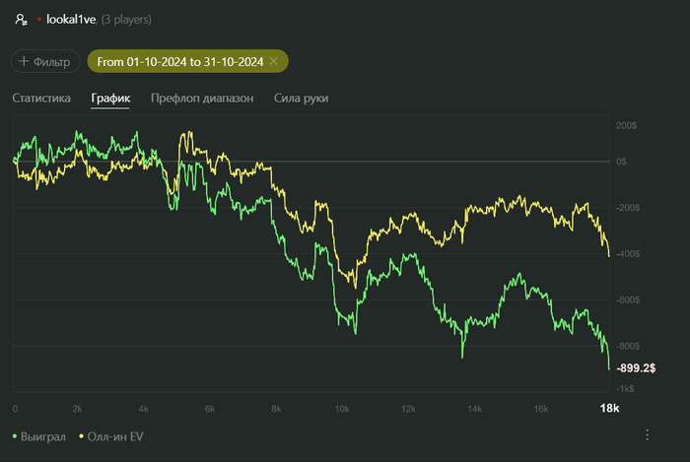
Task: Open the Префлоп диапазон tab
Action: [202, 99]
